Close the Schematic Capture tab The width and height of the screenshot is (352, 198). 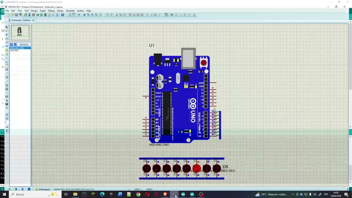[33, 20]
